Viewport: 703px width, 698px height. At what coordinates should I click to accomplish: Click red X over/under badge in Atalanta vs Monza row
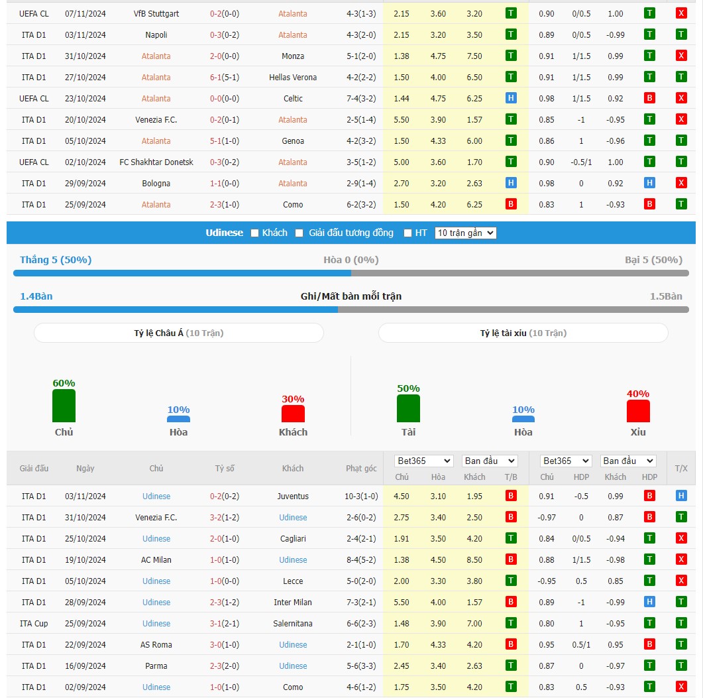(681, 56)
